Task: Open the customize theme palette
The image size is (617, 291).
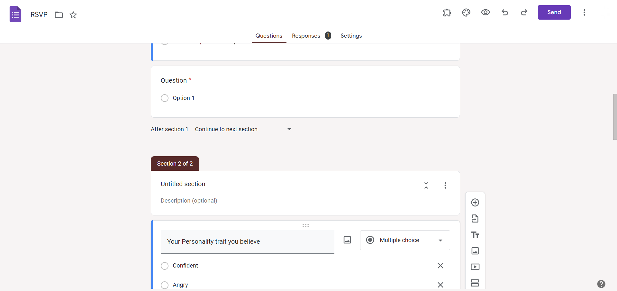Action: [x=466, y=13]
